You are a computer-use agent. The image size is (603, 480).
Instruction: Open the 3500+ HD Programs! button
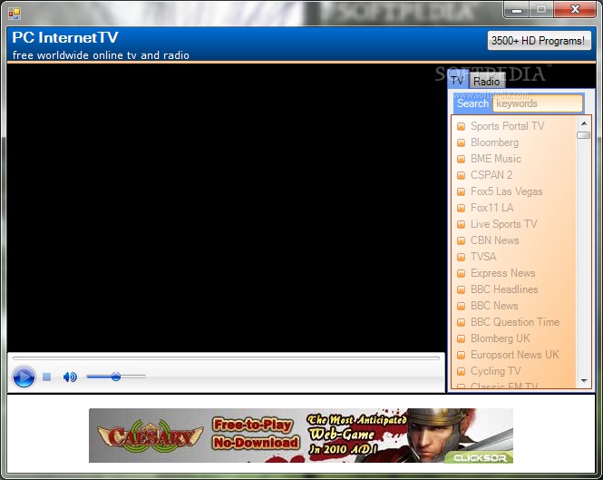tap(539, 41)
